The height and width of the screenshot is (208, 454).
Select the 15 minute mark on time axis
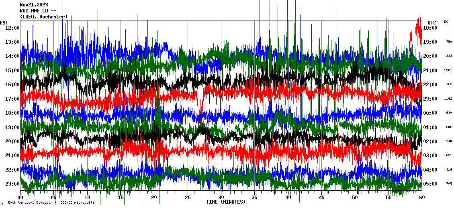(121, 198)
